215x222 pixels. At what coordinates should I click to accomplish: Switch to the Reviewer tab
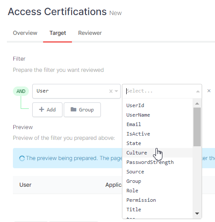[90, 33]
